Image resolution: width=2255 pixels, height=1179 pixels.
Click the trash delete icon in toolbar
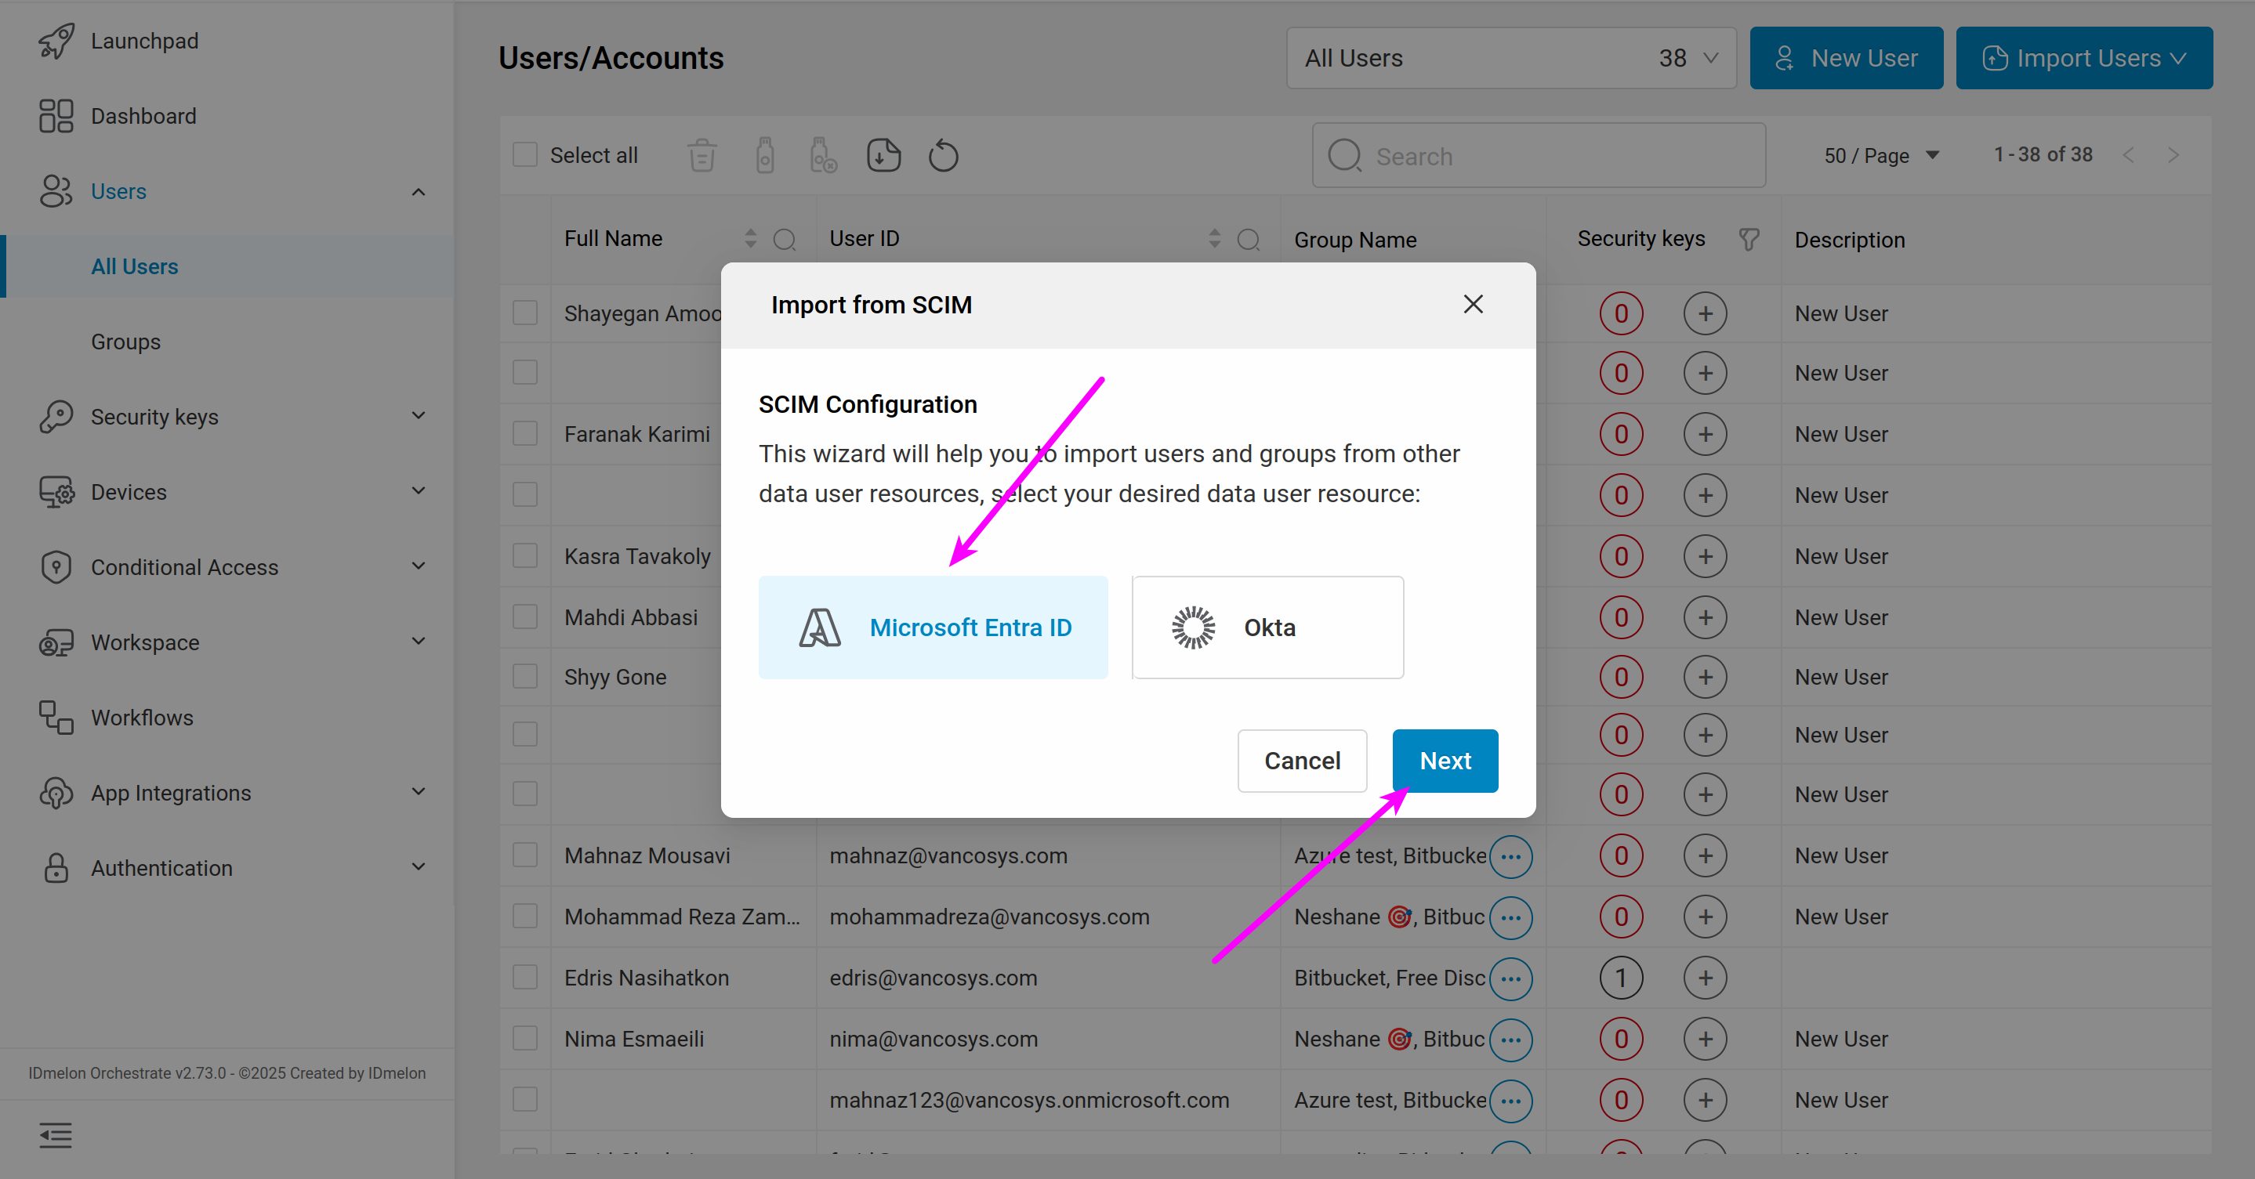click(702, 156)
